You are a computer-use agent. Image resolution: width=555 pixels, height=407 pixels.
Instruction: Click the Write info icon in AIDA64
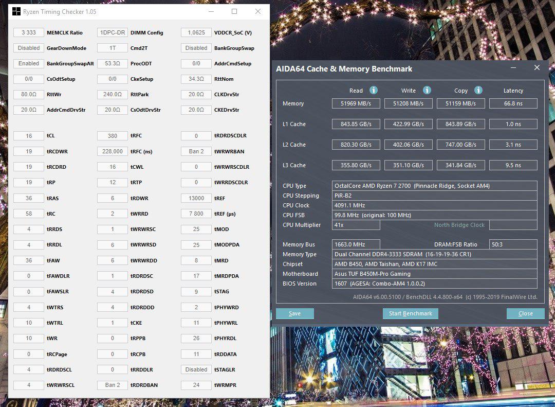427,90
